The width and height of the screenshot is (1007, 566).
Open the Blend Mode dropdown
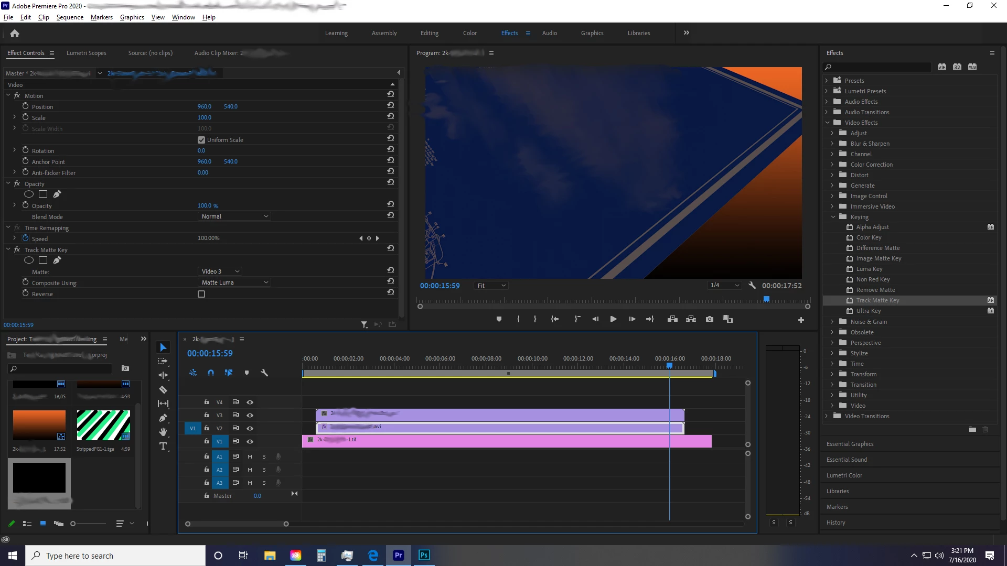coord(234,216)
